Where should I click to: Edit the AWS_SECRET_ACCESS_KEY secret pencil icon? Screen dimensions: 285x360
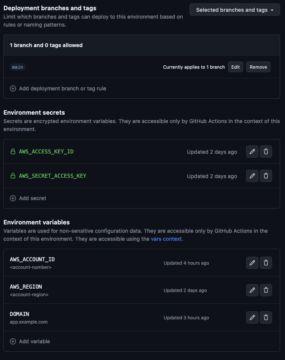(x=252, y=176)
